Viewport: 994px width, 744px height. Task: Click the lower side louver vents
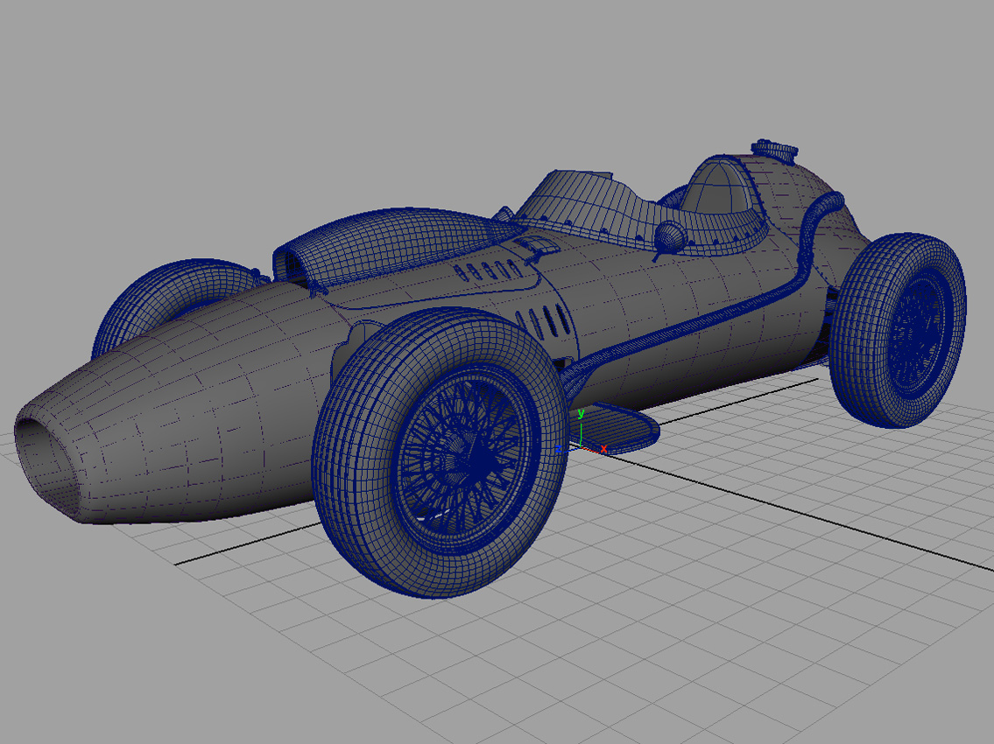(x=543, y=320)
